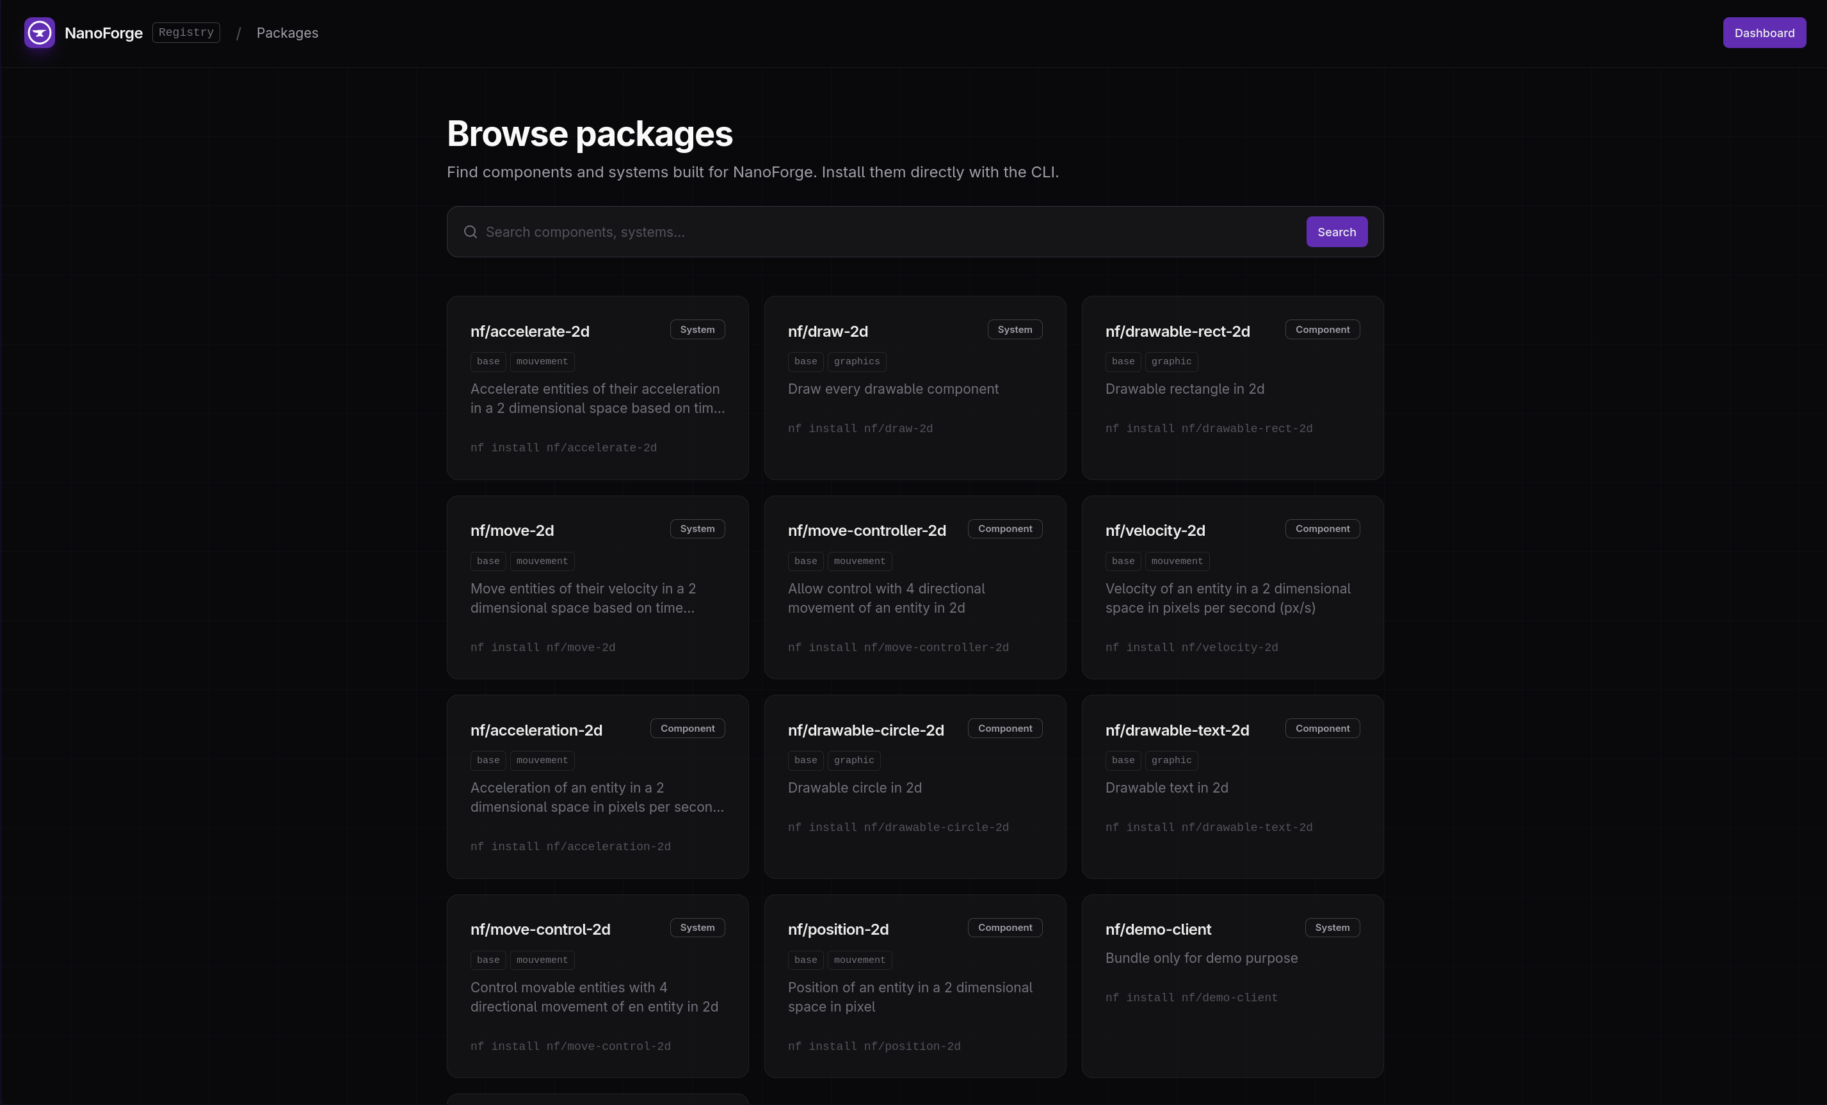Click 'nf install nf/move-controller-2d' command
This screenshot has height=1105, width=1827.
tap(898, 648)
